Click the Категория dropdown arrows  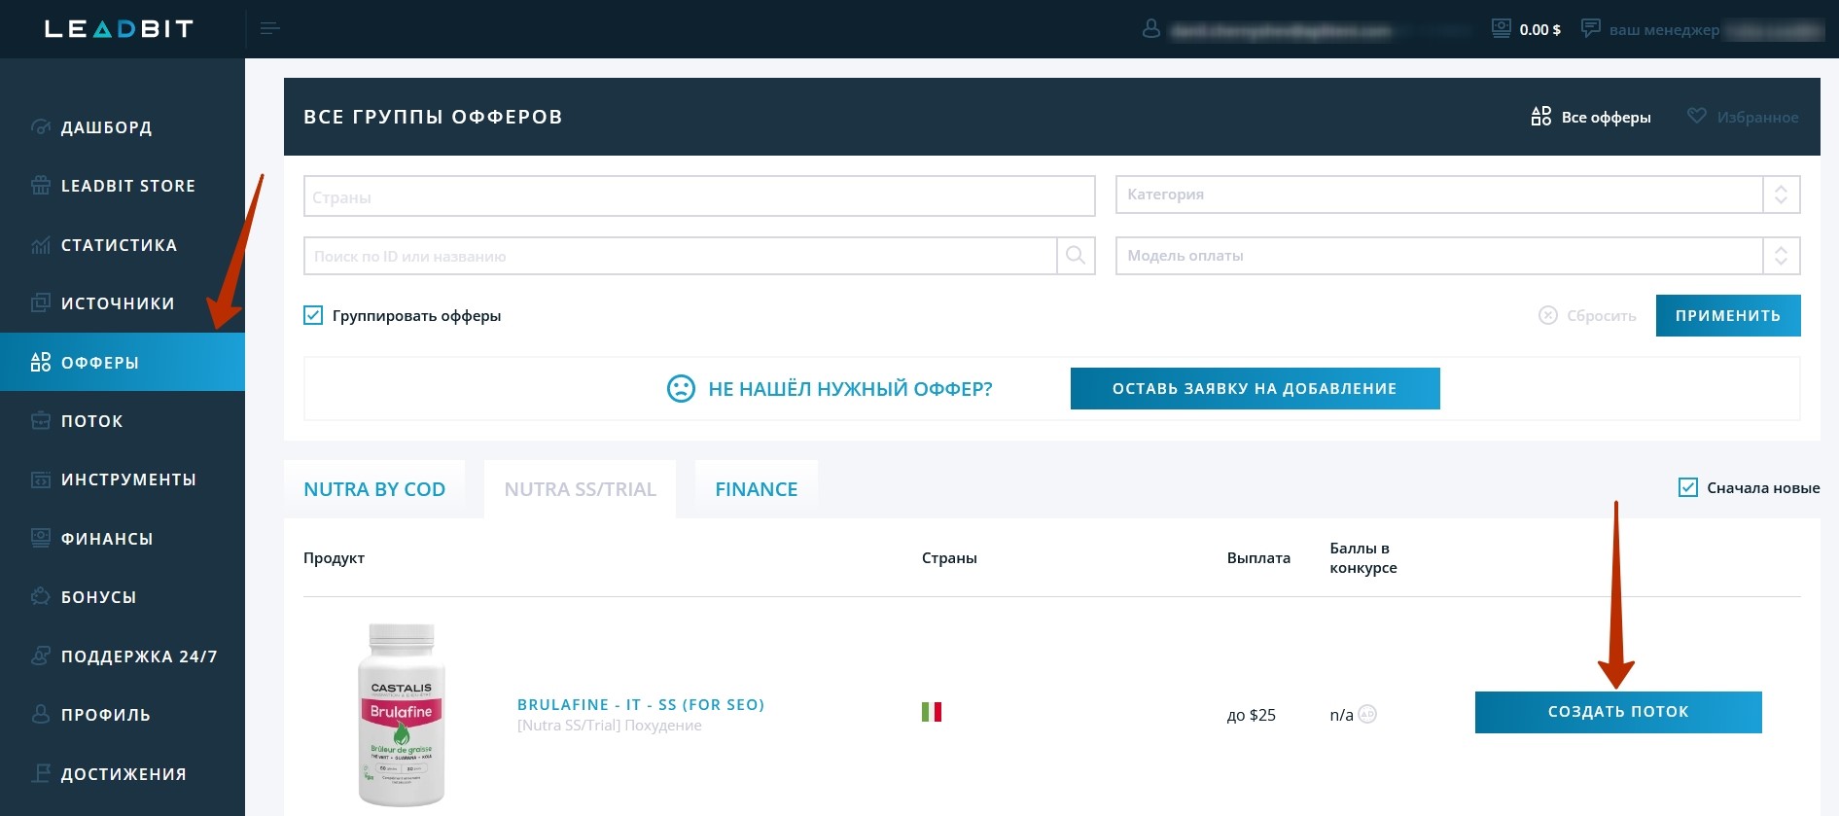(x=1782, y=195)
